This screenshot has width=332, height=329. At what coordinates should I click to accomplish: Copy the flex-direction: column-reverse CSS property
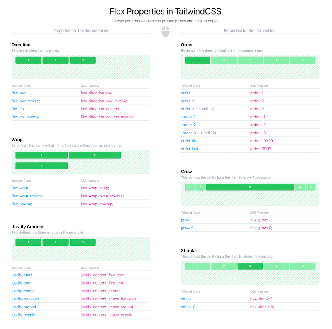tap(107, 117)
